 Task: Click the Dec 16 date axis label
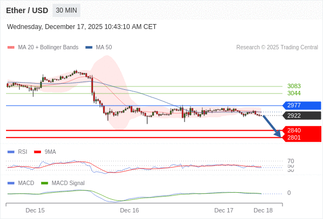(129, 210)
